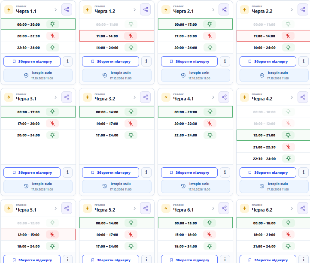Open the Черга 6.1 title
310x263 pixels.
pyautogui.click(x=183, y=210)
